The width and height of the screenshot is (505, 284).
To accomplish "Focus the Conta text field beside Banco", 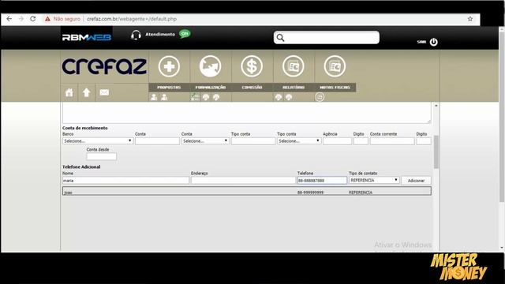I will pos(157,141).
